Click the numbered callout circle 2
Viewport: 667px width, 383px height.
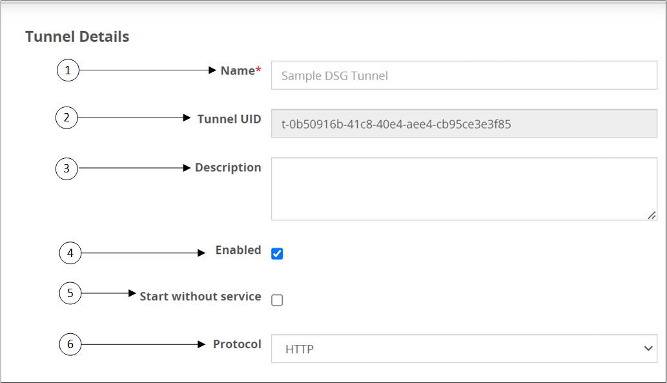click(x=67, y=118)
